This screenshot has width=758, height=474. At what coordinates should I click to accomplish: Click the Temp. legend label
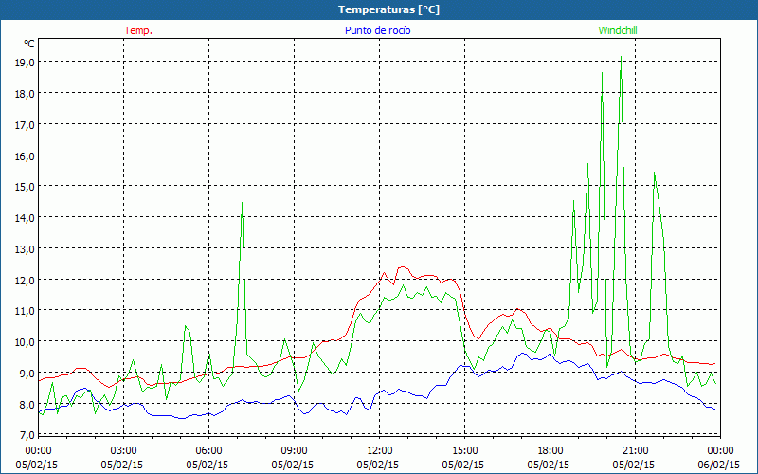138,30
